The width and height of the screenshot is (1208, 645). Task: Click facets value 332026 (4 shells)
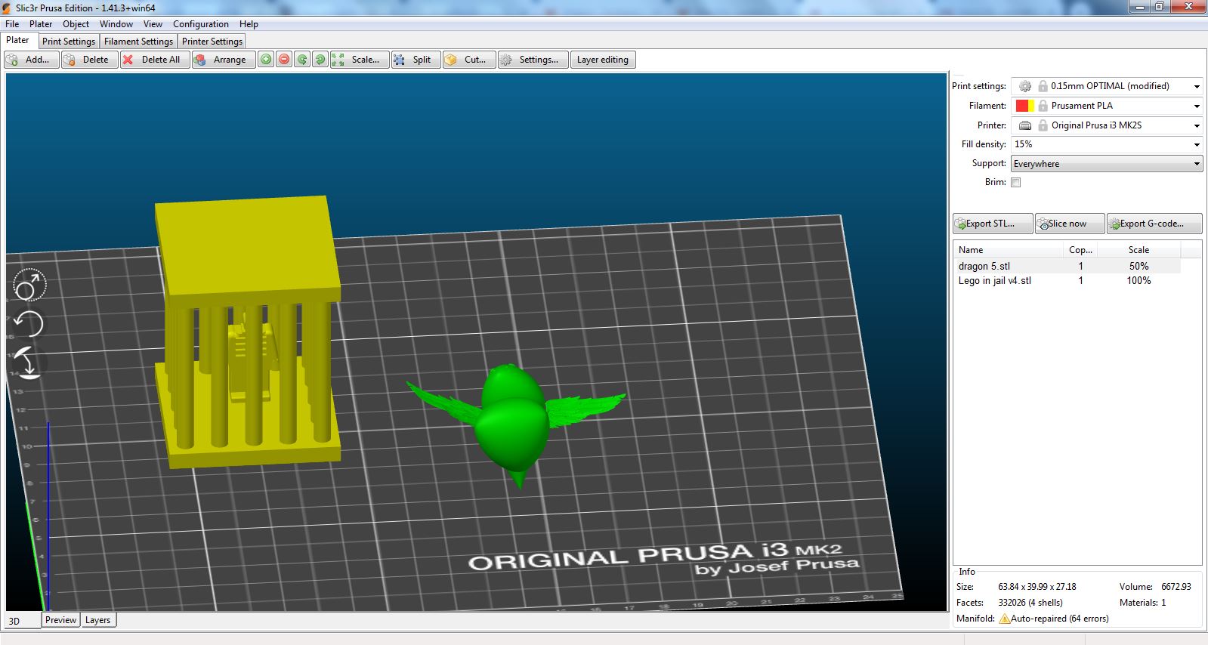point(1030,603)
